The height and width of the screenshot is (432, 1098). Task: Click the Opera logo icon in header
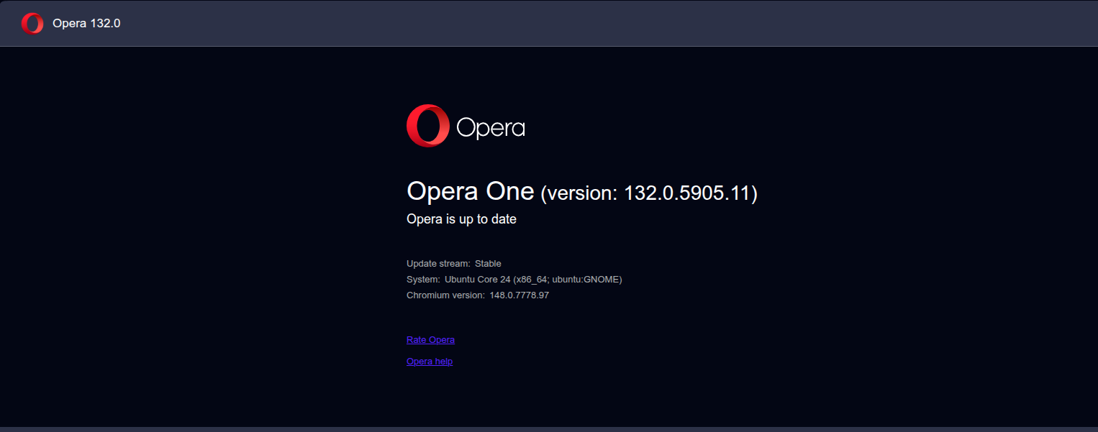32,24
